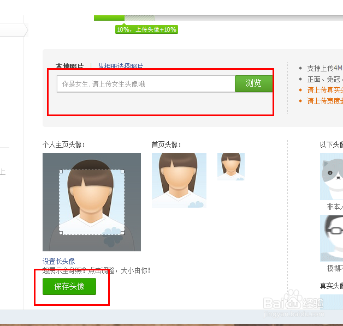Viewport: 343px width, 326px height.
Task: Click the 10%，上传头像+10% green tooltip label
Action: pos(146,29)
